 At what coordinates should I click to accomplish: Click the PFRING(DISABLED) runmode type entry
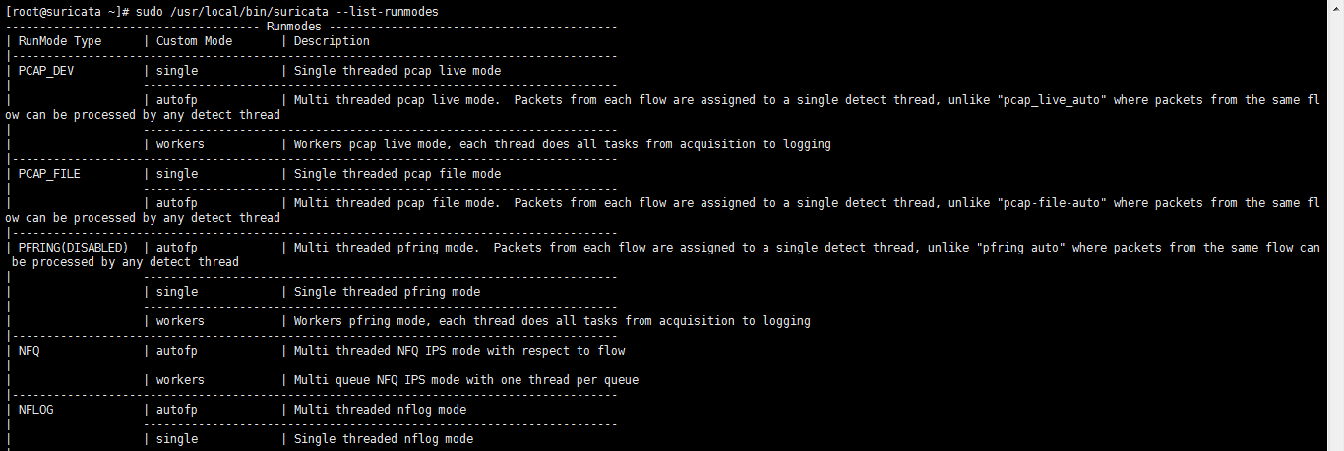tap(74, 248)
